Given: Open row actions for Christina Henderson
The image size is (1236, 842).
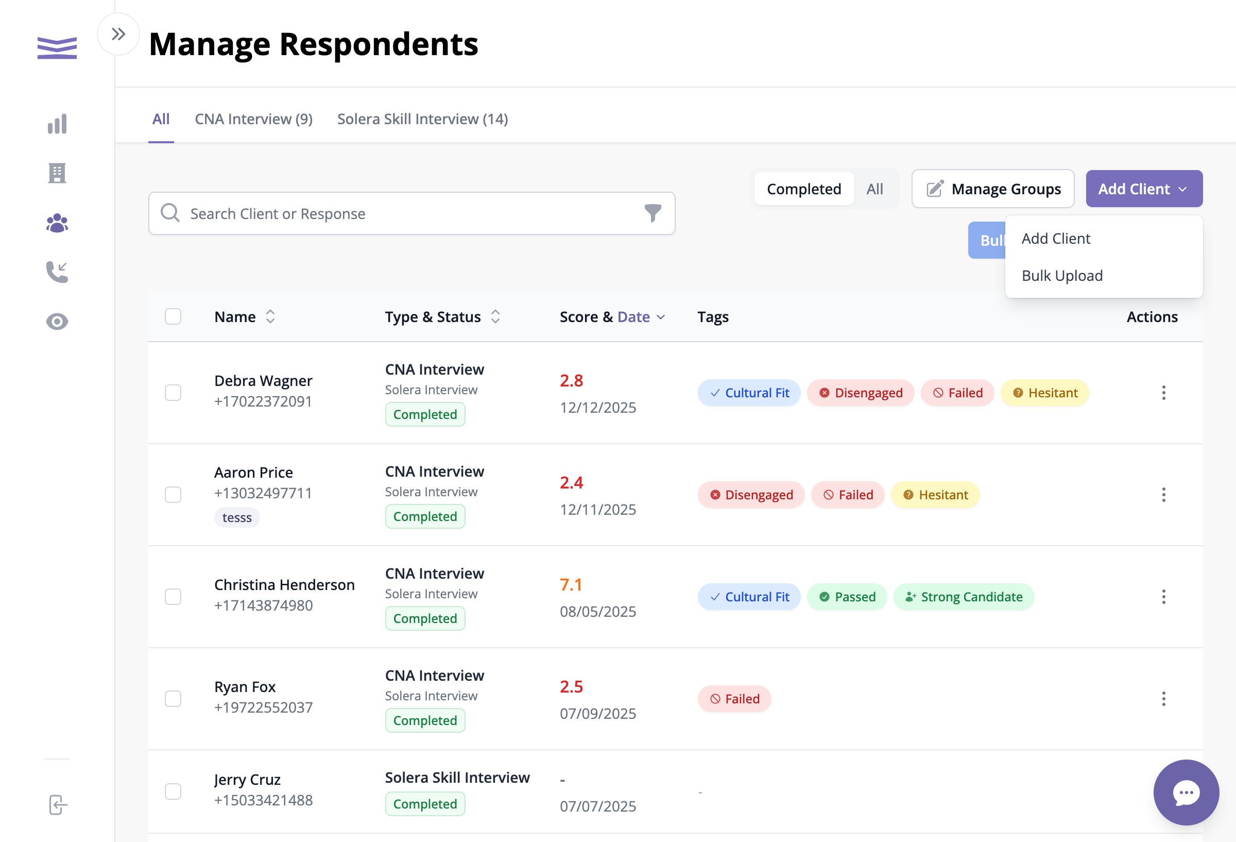Looking at the screenshot, I should (x=1164, y=597).
